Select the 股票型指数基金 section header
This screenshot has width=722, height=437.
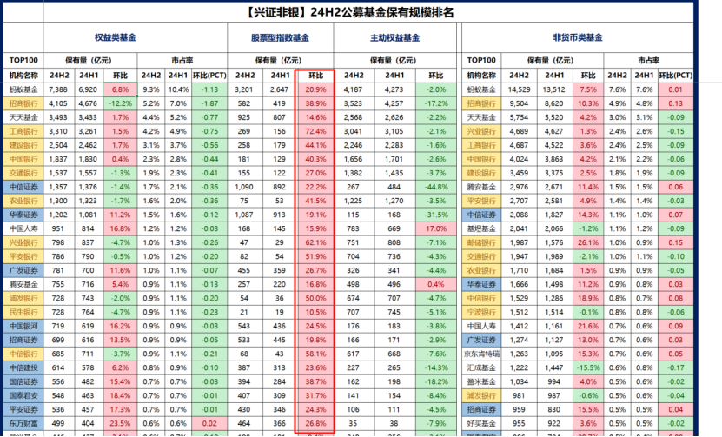pyautogui.click(x=280, y=37)
